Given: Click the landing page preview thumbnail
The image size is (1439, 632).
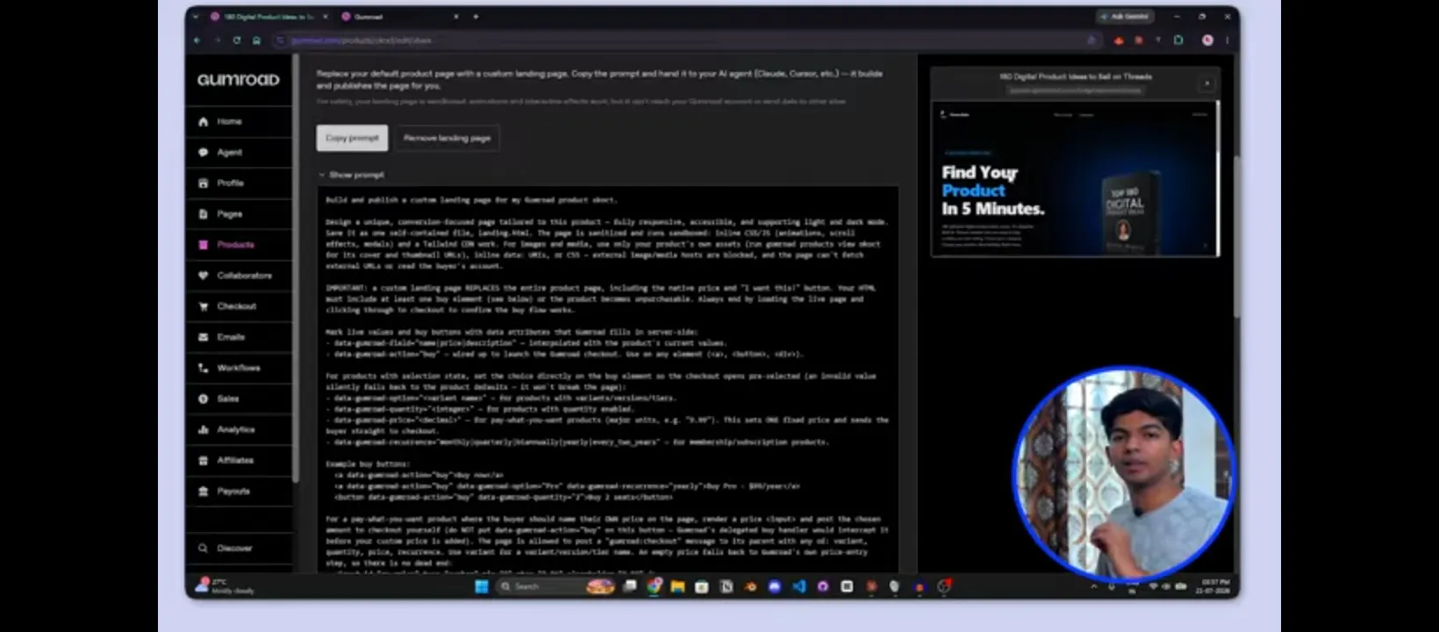Looking at the screenshot, I should point(1075,178).
